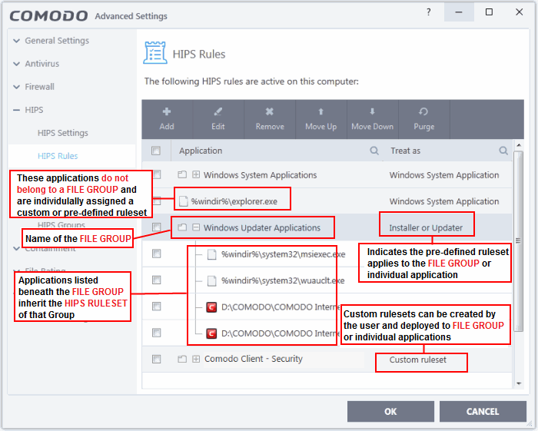Check the second COMODO Internet row checkbox
Screen dimensions: 538x431
(x=157, y=333)
